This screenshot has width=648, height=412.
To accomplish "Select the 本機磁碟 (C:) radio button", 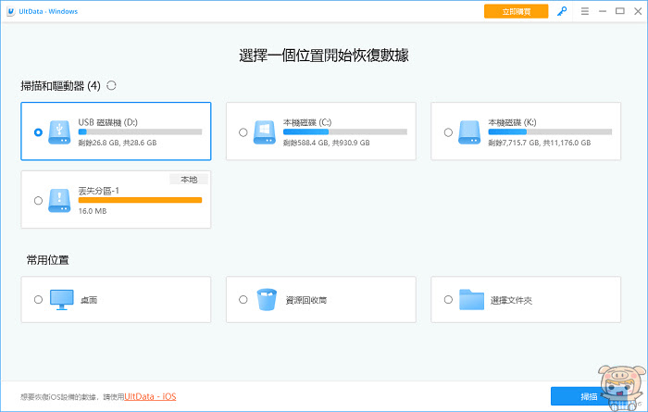I will [x=243, y=132].
